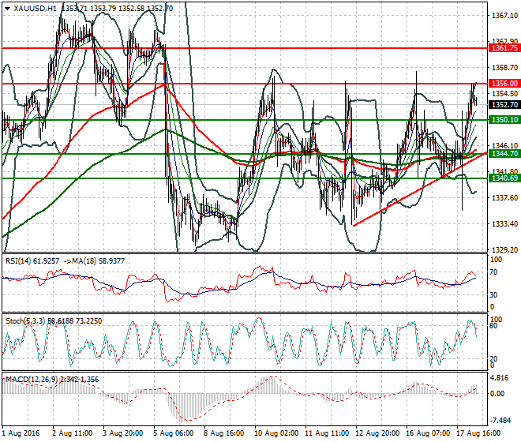Click the 1367.10 price axis value
Viewport: 521px width, 442px height.
pyautogui.click(x=504, y=16)
